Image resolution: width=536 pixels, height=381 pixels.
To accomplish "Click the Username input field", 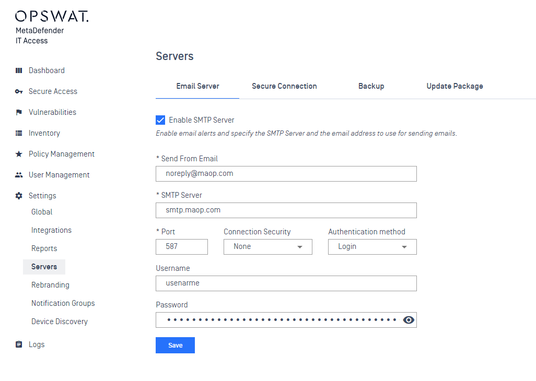I will coord(286,283).
